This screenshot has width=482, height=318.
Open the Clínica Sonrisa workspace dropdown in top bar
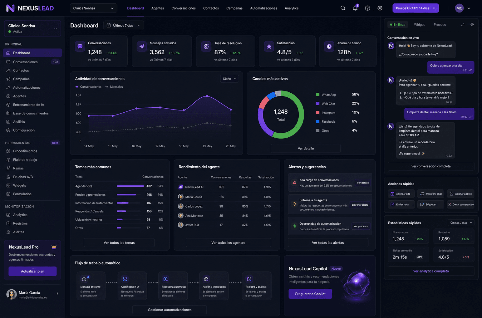(93, 8)
